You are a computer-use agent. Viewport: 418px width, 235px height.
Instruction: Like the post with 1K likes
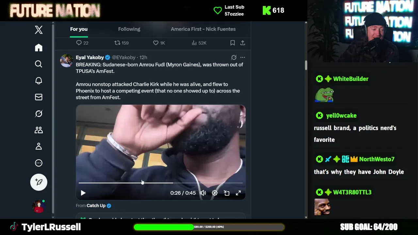tap(159, 43)
